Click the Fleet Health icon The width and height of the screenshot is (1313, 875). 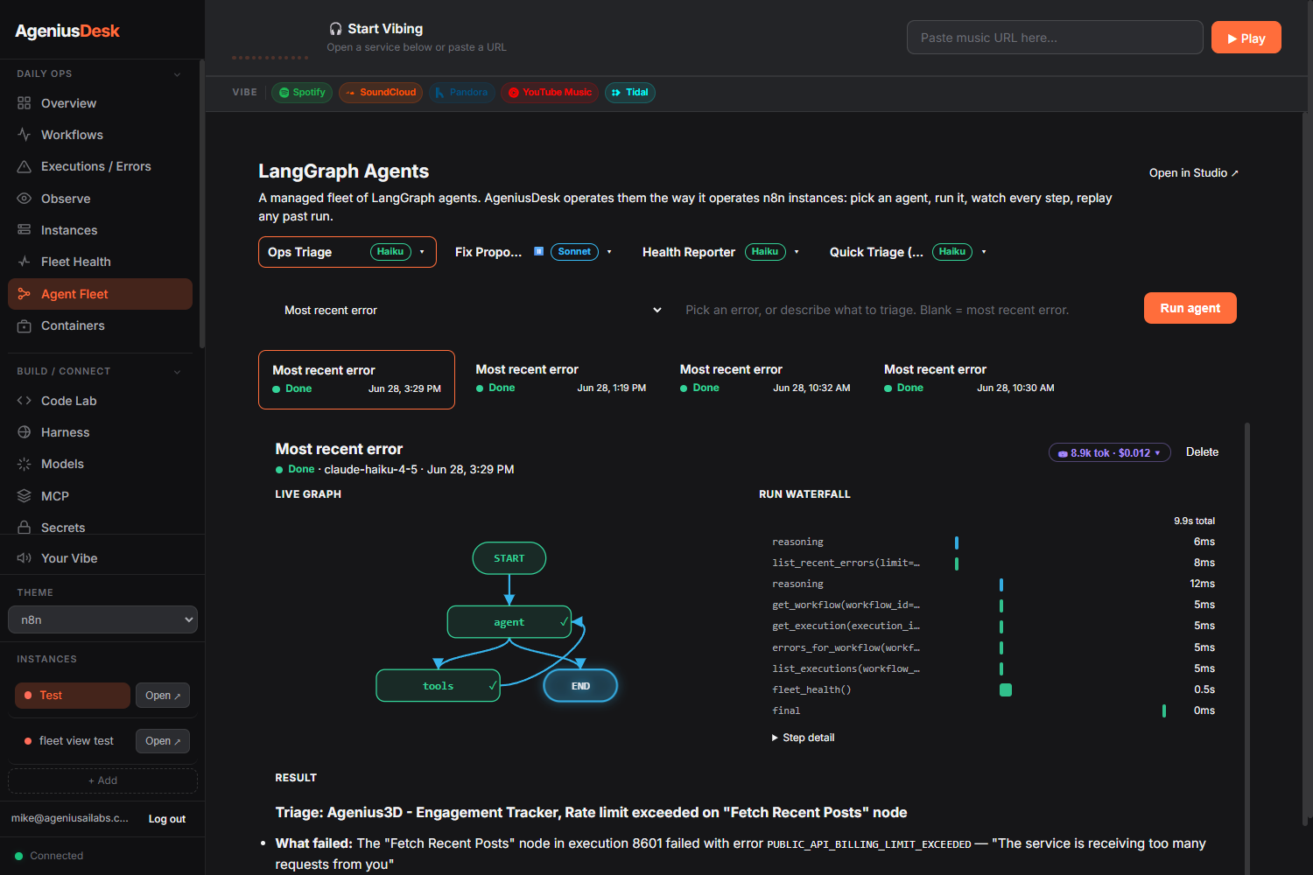point(24,262)
